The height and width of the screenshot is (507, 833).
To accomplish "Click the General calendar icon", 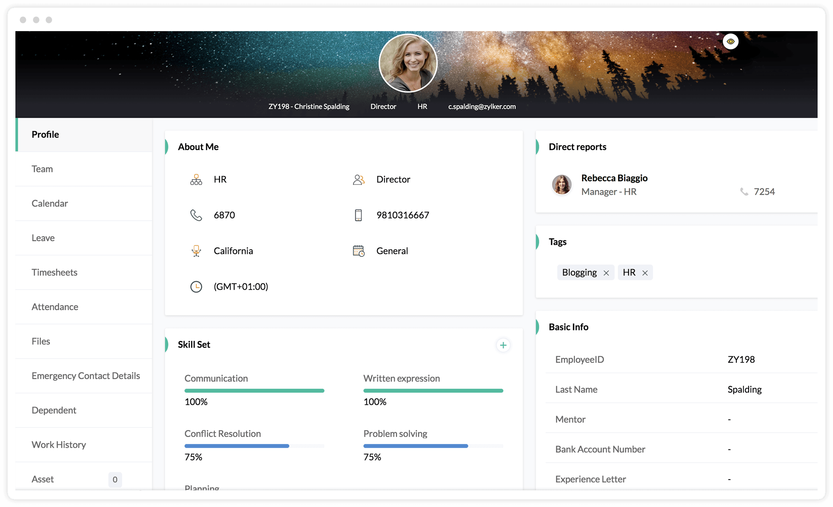I will pyautogui.click(x=358, y=250).
